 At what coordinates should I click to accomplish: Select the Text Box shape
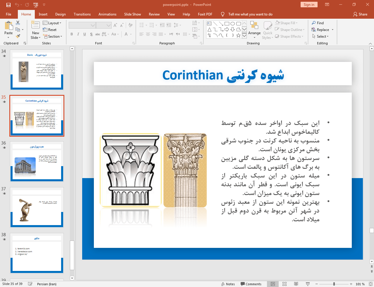[209, 23]
